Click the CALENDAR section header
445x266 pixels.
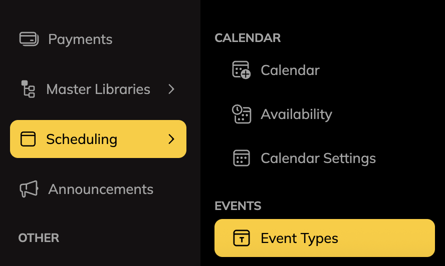click(x=248, y=37)
